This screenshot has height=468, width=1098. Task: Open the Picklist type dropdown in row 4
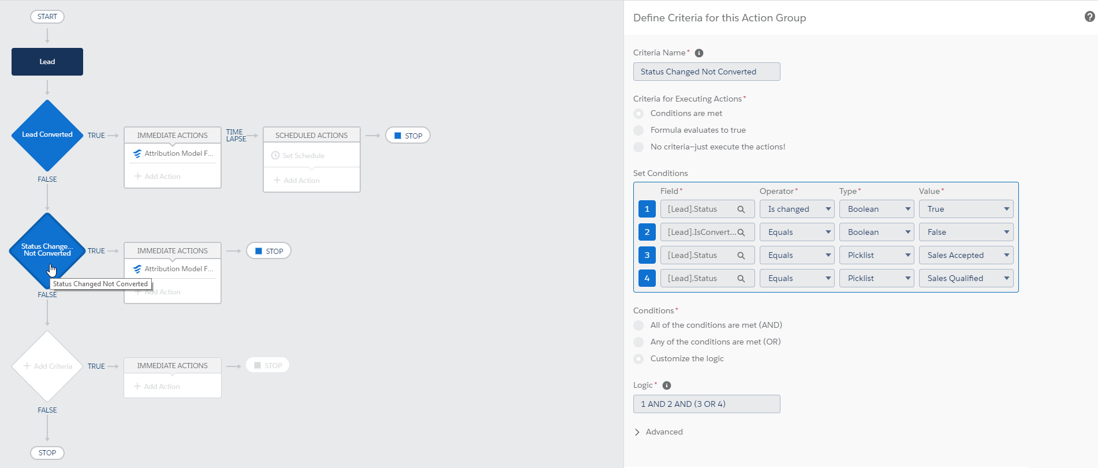[876, 279]
